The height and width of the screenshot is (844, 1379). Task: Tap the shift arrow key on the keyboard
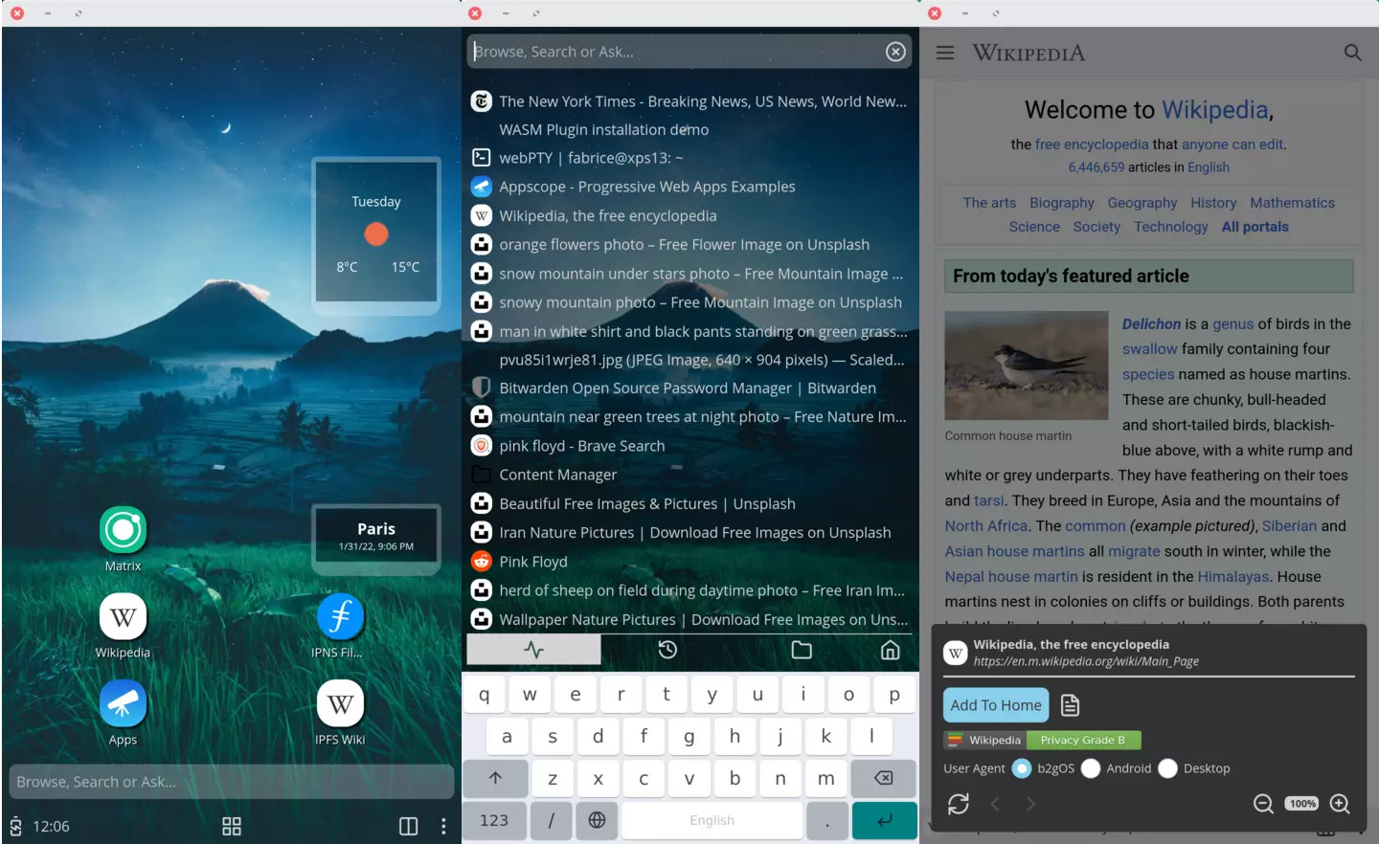coord(495,778)
